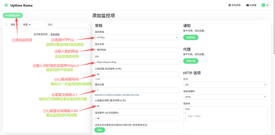The image size is (275, 135).
Task: Click the 保存 save button
Action: click(100, 130)
